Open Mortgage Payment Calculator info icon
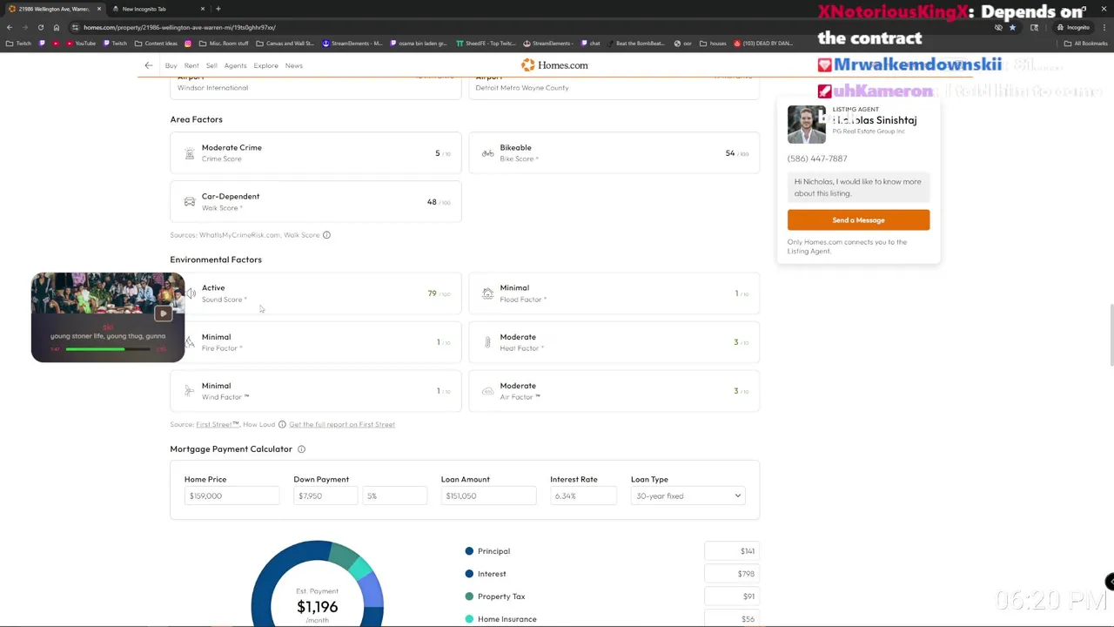Screen dimensions: 1114x627 tap(301, 449)
